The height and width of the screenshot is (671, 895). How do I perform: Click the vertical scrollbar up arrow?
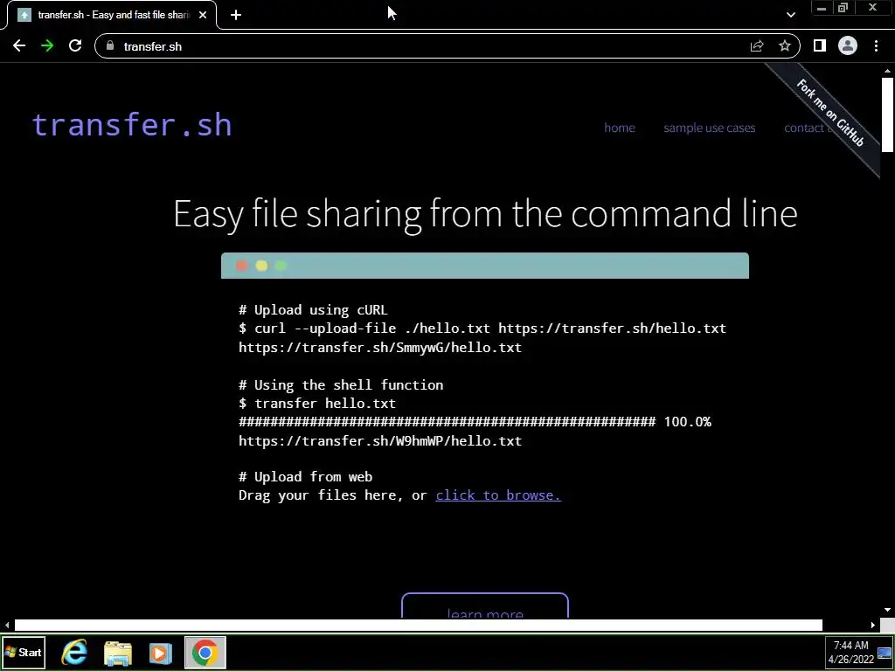(888, 72)
